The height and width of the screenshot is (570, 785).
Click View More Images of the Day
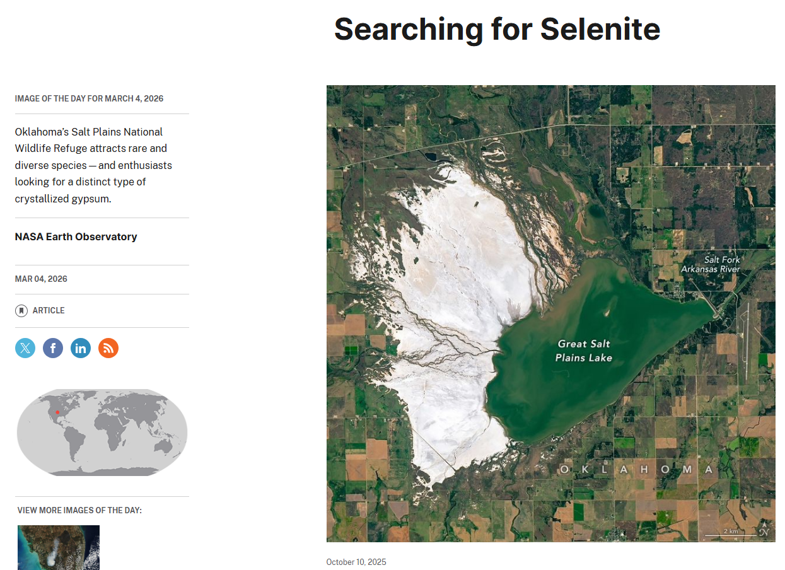(79, 510)
